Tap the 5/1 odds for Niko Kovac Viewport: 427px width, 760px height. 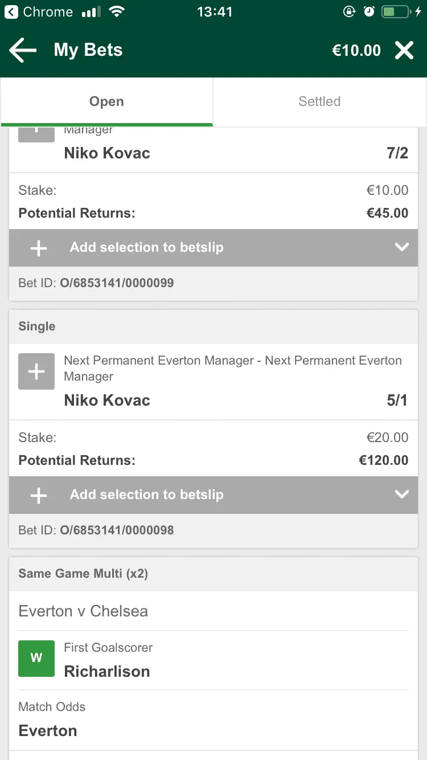tap(397, 401)
